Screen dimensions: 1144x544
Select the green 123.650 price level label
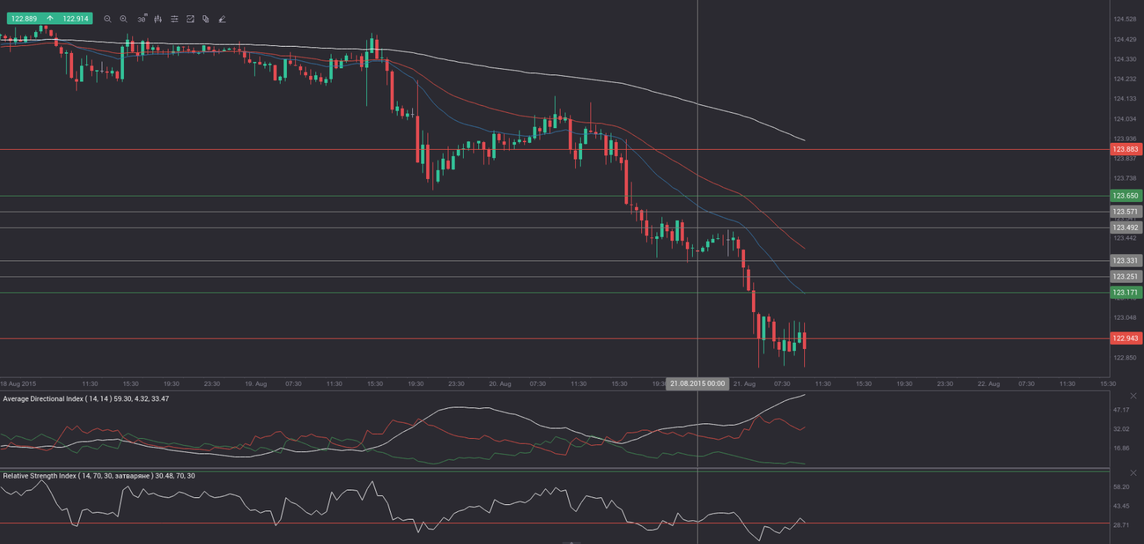[x=1125, y=196]
